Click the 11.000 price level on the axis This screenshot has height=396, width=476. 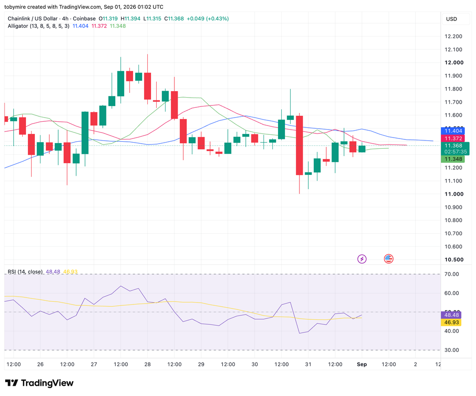pyautogui.click(x=454, y=194)
